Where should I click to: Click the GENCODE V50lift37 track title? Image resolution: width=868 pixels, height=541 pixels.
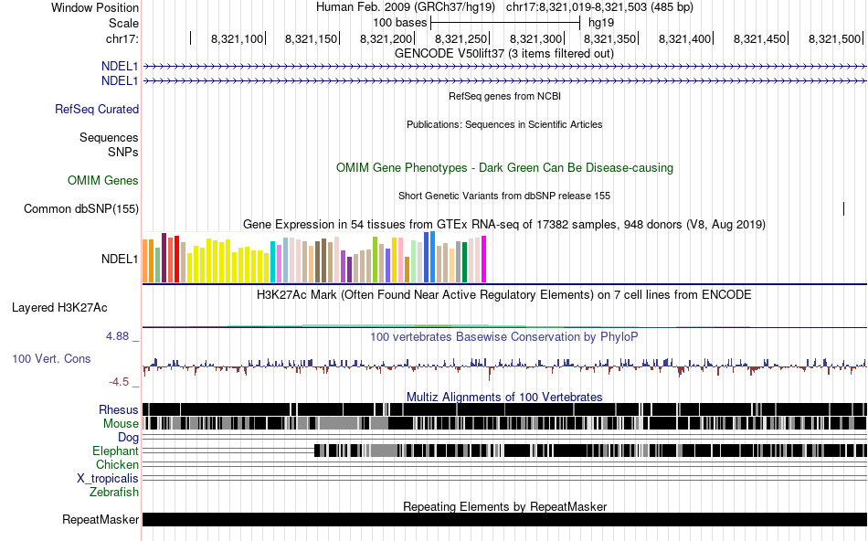pos(504,54)
